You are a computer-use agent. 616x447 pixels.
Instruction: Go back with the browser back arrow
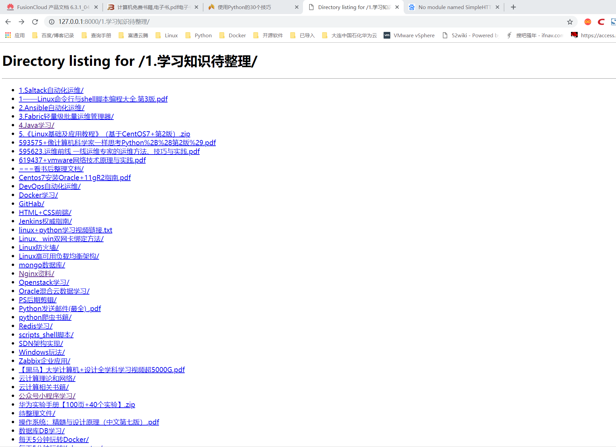point(8,22)
